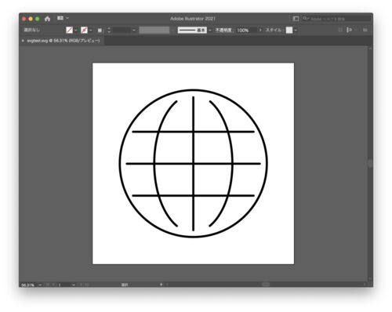Click the zoom level 56.31% field
The width and height of the screenshot is (392, 312).
coord(28,285)
